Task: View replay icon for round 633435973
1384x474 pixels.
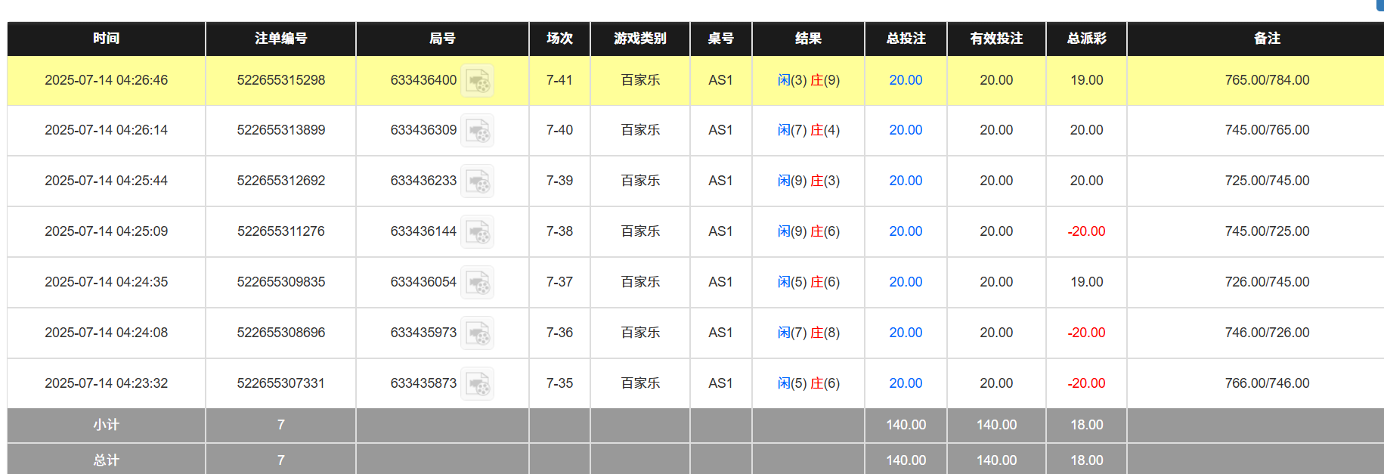Action: point(478,333)
